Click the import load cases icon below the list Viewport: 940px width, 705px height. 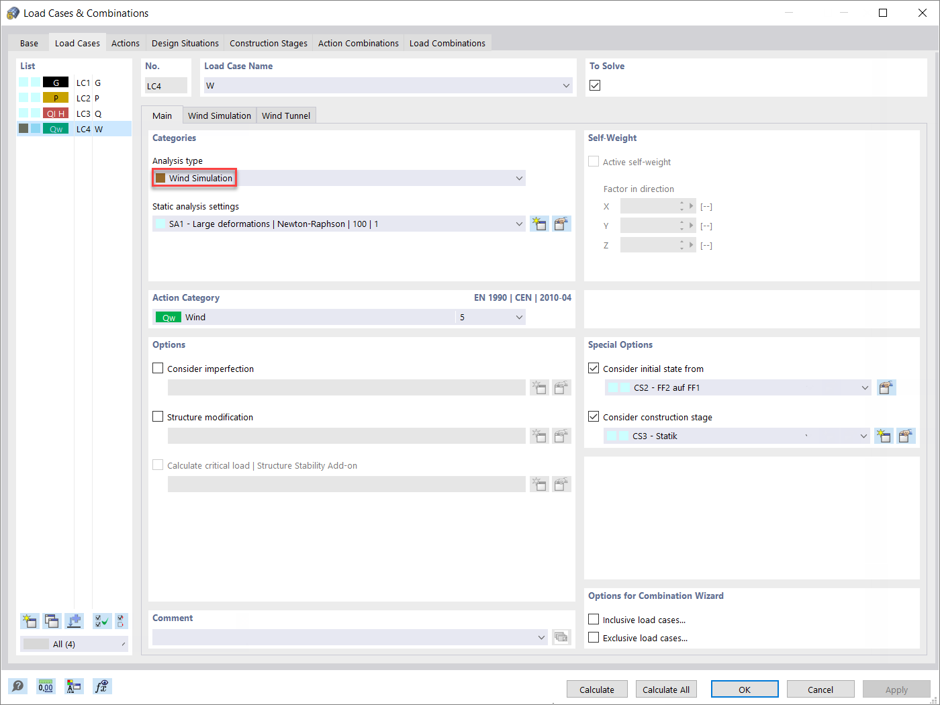pyautogui.click(x=74, y=621)
